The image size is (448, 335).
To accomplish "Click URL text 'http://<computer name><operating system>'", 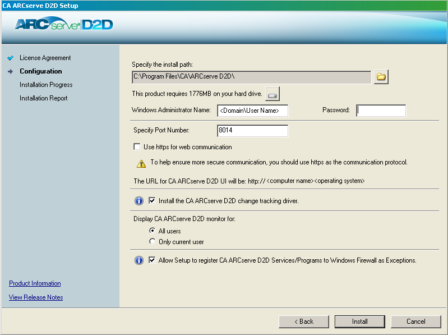I will [306, 181].
